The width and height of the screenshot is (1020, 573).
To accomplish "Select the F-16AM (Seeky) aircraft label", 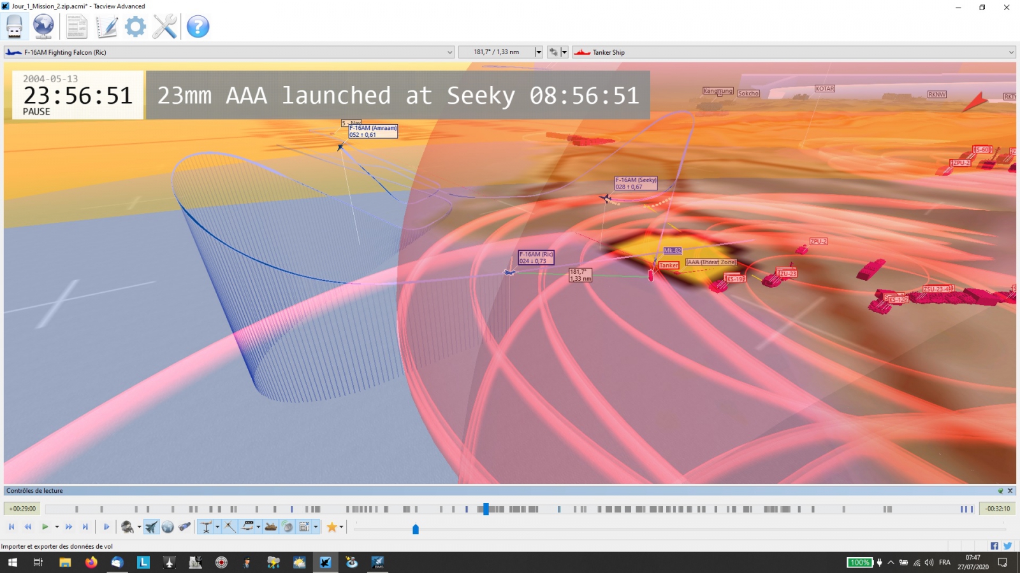I will click(636, 183).
